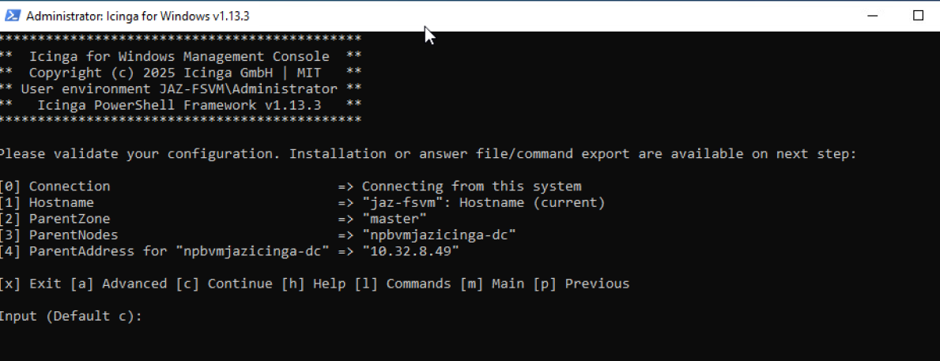This screenshot has height=361, width=940.
Task: Select the [3] ParentNodes entry
Action: [258, 235]
